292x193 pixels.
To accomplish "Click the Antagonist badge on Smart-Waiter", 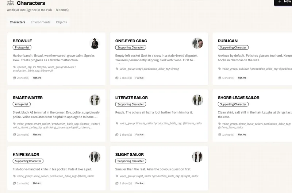I will coord(22,104).
